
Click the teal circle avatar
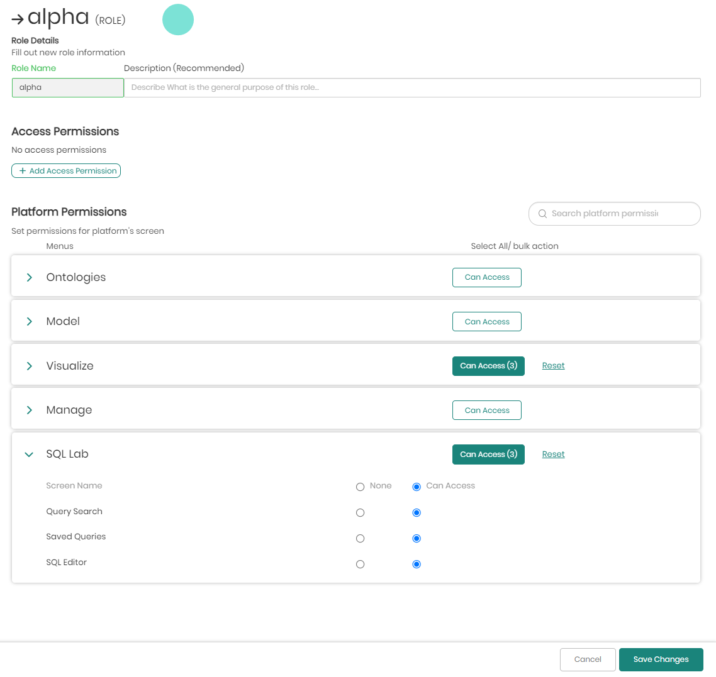point(178,19)
